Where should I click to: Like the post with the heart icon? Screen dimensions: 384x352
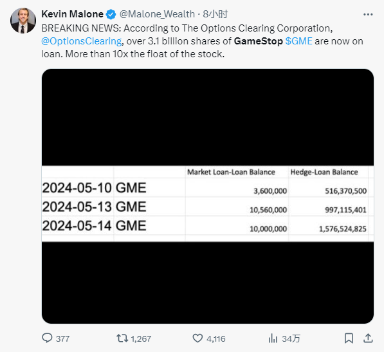[x=197, y=338]
